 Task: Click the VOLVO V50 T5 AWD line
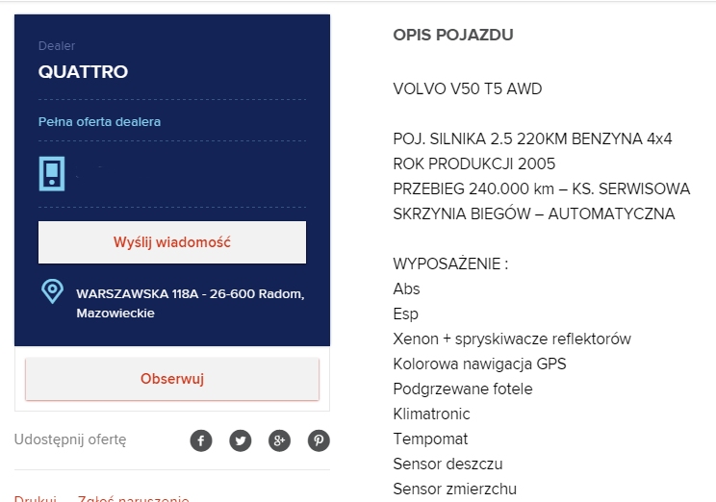(468, 88)
